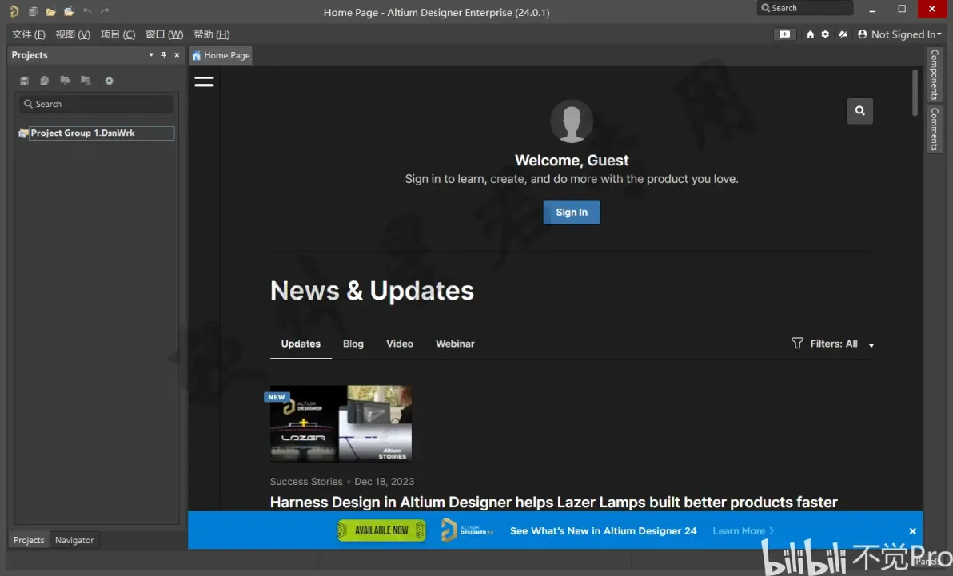Click the Home Page vertical scrollbar

(x=915, y=93)
